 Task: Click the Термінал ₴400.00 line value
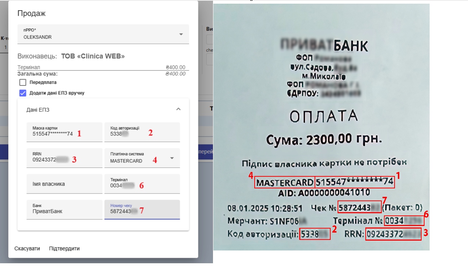[175, 67]
